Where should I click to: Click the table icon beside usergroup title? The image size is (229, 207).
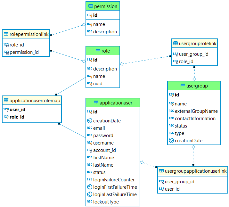click(x=183, y=86)
